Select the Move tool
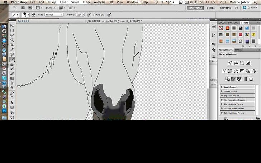Viewport: 261px width, 163px height. coord(12,26)
